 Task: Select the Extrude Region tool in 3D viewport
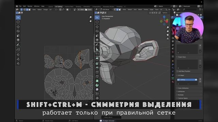(97, 59)
